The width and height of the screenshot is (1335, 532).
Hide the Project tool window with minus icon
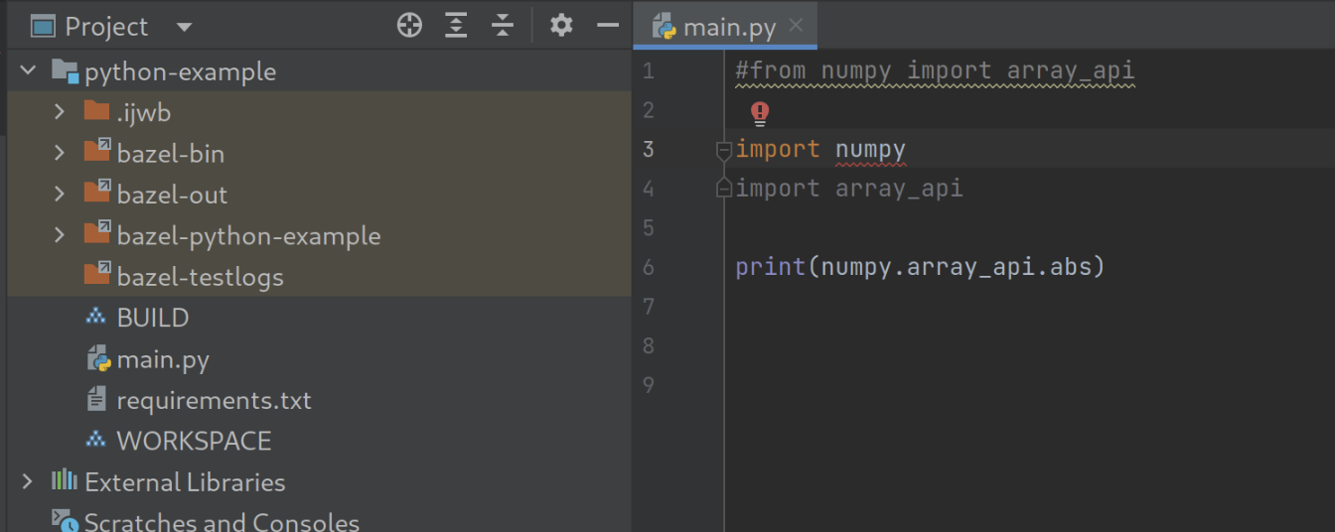tap(608, 26)
